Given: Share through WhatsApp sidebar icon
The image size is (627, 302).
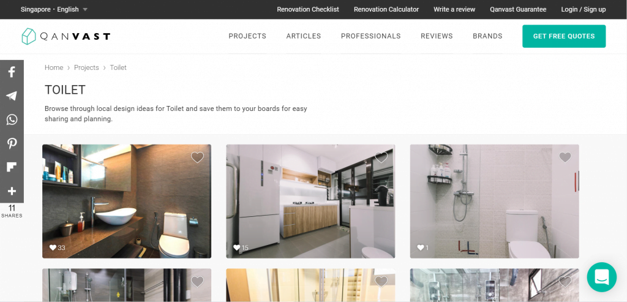Looking at the screenshot, I should pos(12,119).
